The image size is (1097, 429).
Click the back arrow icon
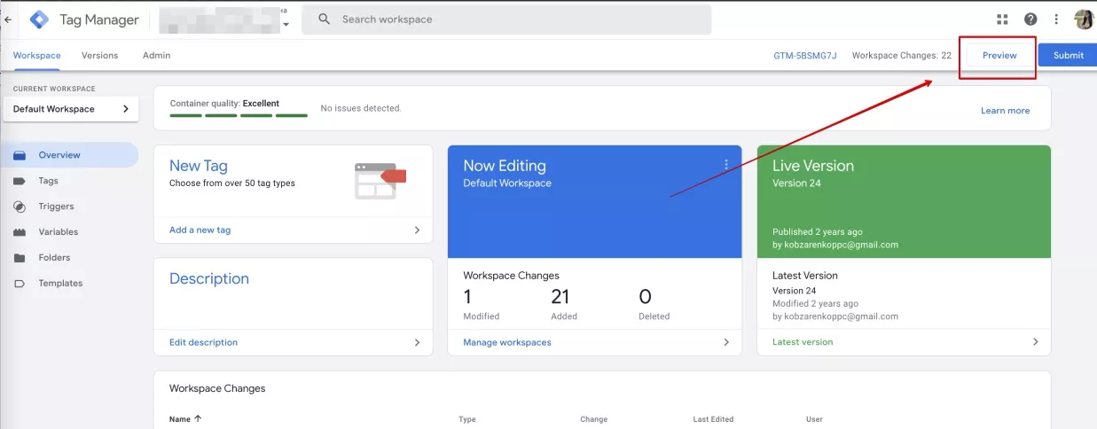[8, 19]
